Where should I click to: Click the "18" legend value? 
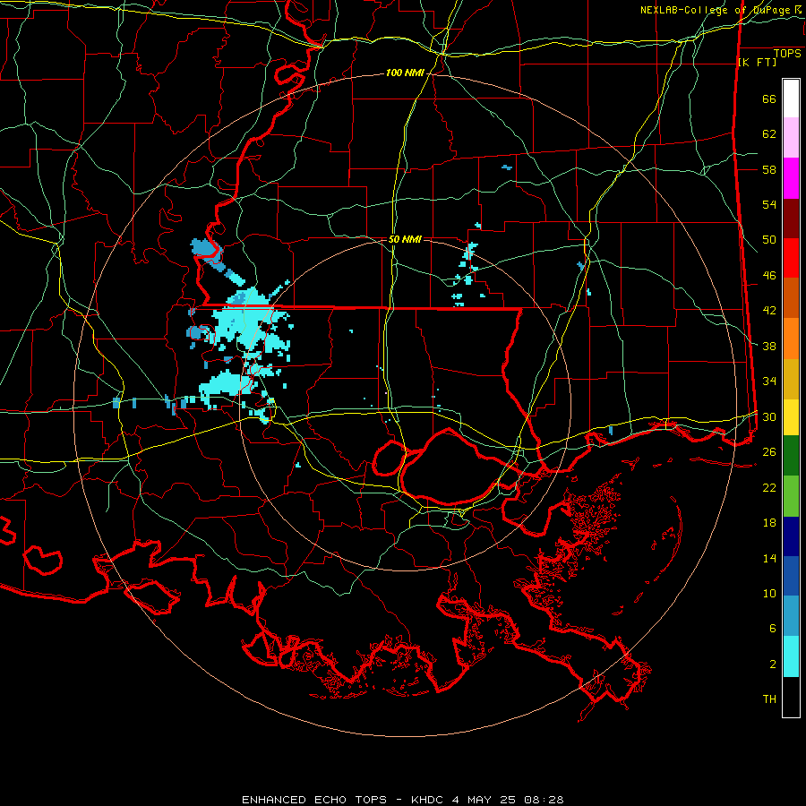(769, 523)
